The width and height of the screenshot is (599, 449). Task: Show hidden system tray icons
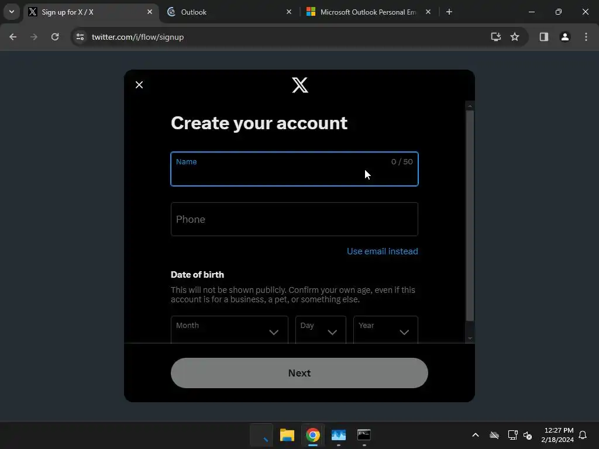click(x=476, y=435)
